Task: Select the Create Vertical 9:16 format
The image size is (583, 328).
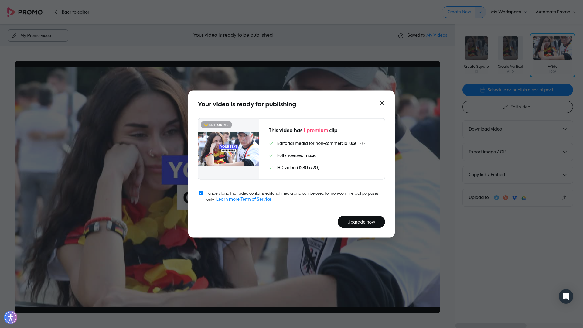Action: [510, 55]
